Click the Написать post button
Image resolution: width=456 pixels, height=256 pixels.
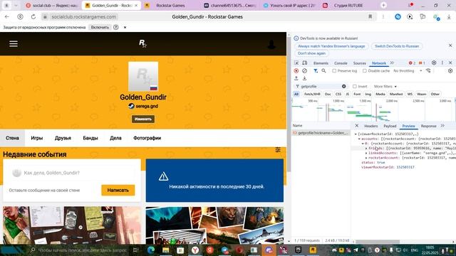pos(118,190)
